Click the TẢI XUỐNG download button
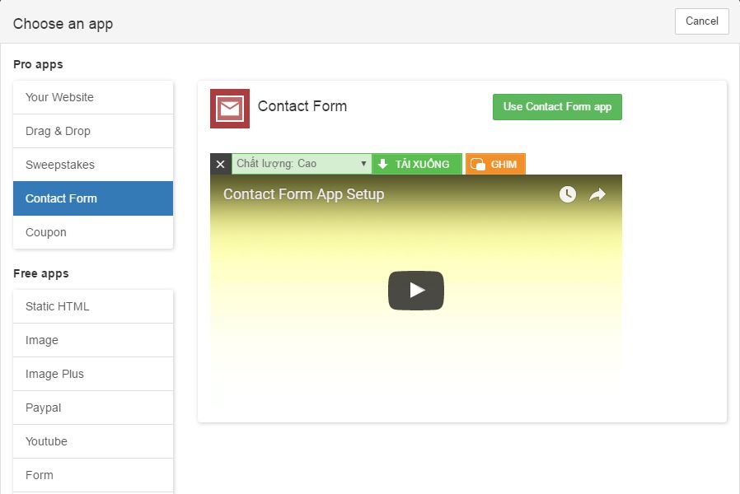This screenshot has width=740, height=494. tap(416, 164)
